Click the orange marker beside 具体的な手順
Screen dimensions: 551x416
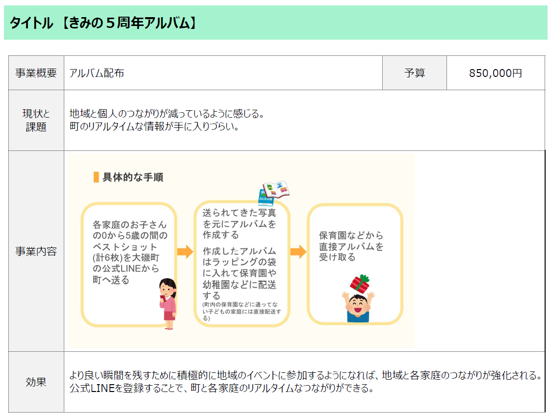pos(96,177)
